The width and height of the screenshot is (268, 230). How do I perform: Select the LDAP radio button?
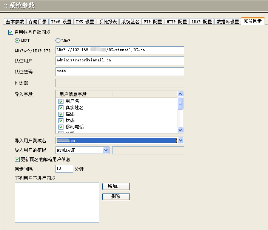click(x=58, y=41)
